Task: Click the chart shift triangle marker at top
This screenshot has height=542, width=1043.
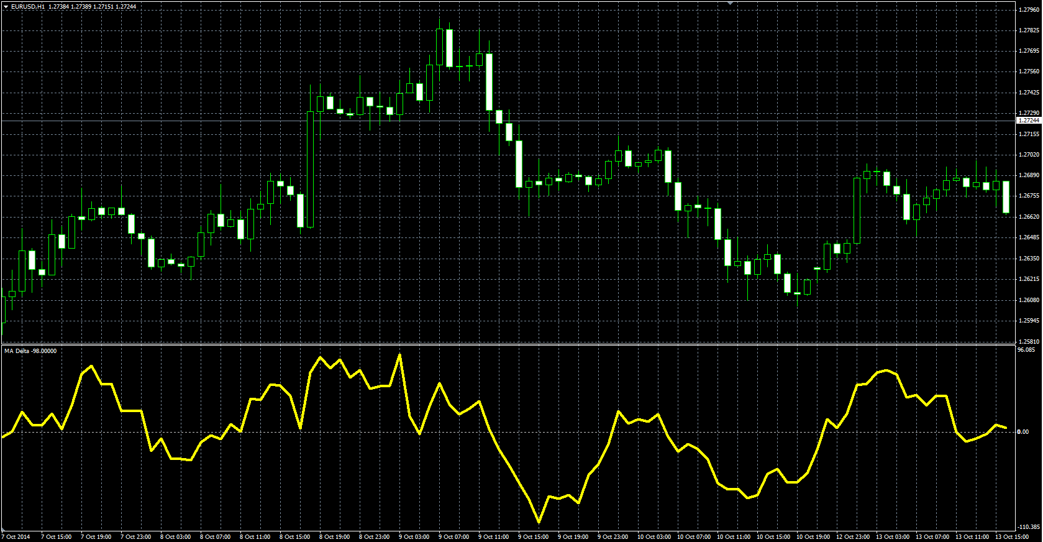Action: (731, 3)
